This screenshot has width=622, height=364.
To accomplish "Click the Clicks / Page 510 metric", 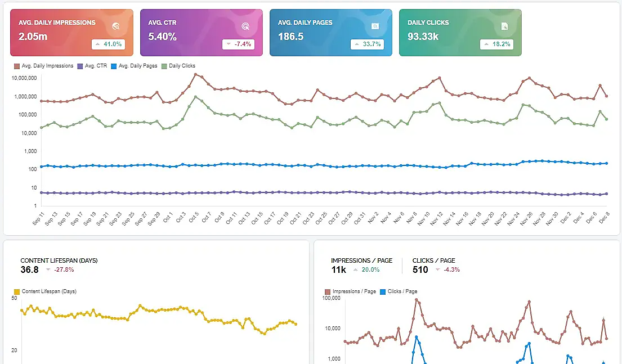I will click(420, 269).
